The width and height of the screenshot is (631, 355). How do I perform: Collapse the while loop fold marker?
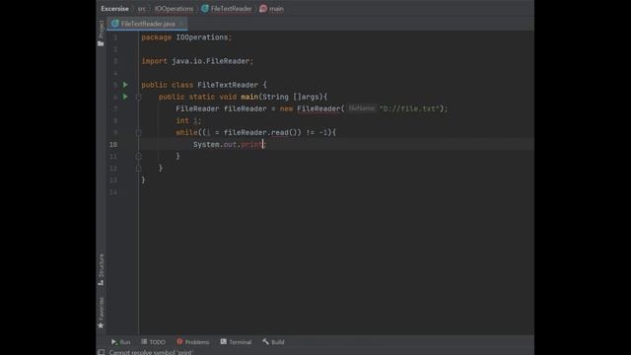138,132
